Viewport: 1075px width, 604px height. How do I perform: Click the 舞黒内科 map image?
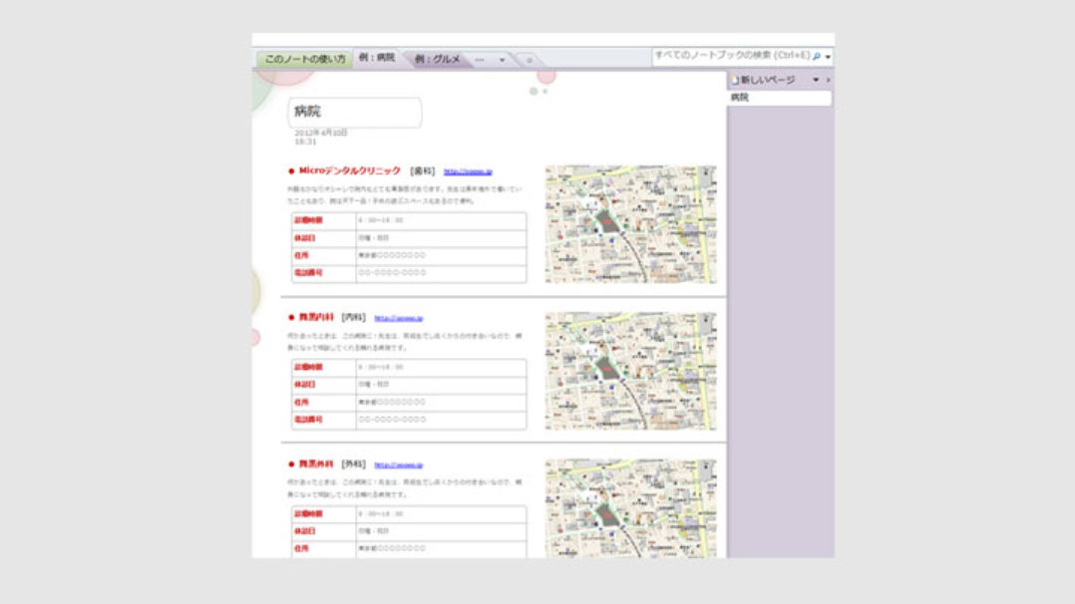pos(630,371)
